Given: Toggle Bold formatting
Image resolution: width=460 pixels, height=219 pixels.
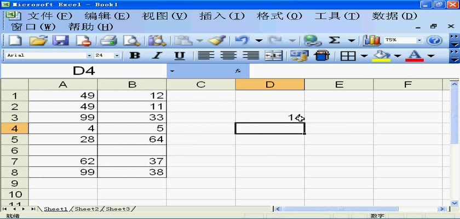Looking at the screenshot, I should click(x=134, y=56).
